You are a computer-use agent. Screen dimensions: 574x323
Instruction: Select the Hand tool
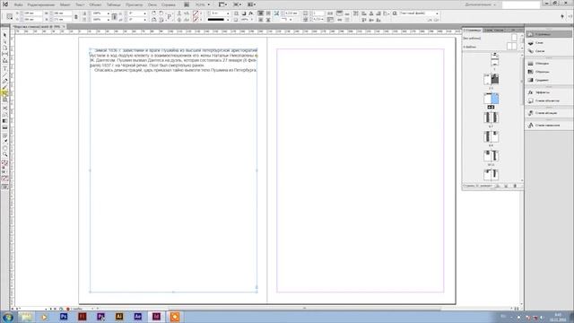point(4,148)
